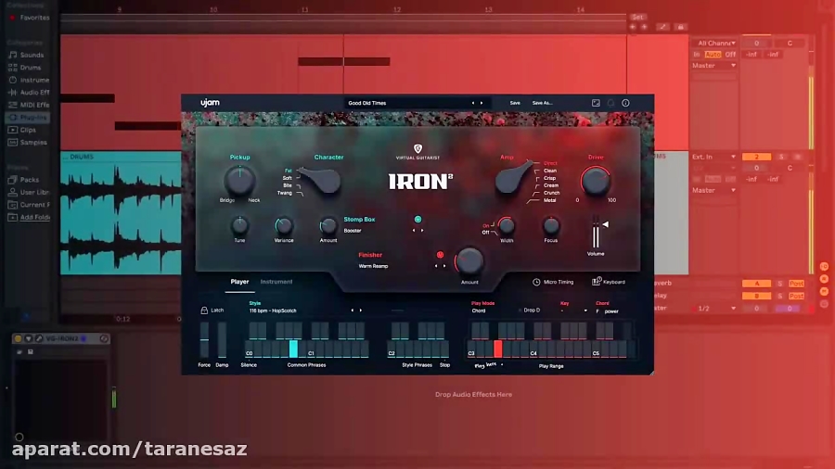The image size is (835, 469).
Task: Select the Twang character setting
Action: click(x=285, y=193)
